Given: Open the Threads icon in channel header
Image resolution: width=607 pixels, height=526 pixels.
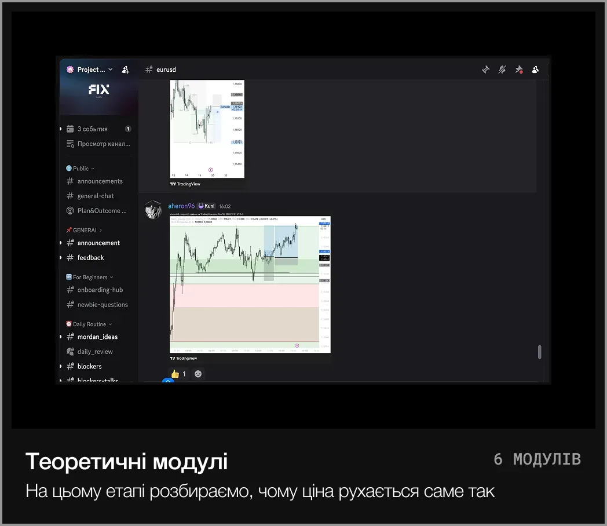Looking at the screenshot, I should click(486, 70).
